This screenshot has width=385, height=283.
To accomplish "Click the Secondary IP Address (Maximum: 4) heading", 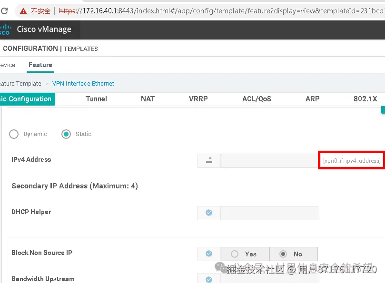I will [x=75, y=186].
